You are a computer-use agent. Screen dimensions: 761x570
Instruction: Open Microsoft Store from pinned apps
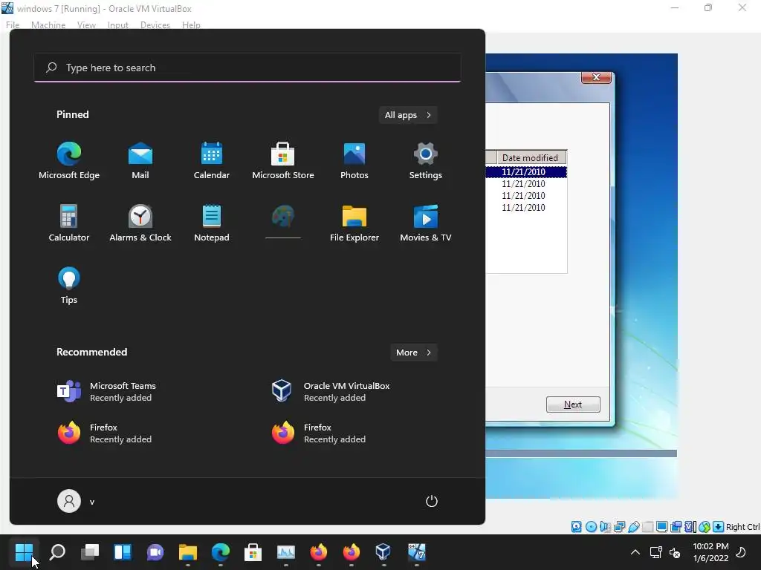(283, 161)
